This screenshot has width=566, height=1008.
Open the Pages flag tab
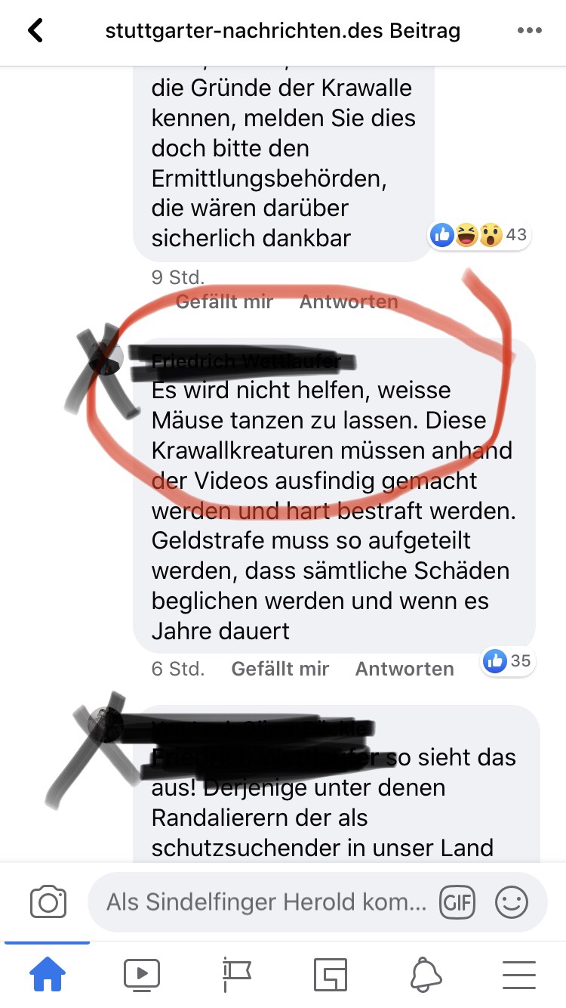click(235, 975)
